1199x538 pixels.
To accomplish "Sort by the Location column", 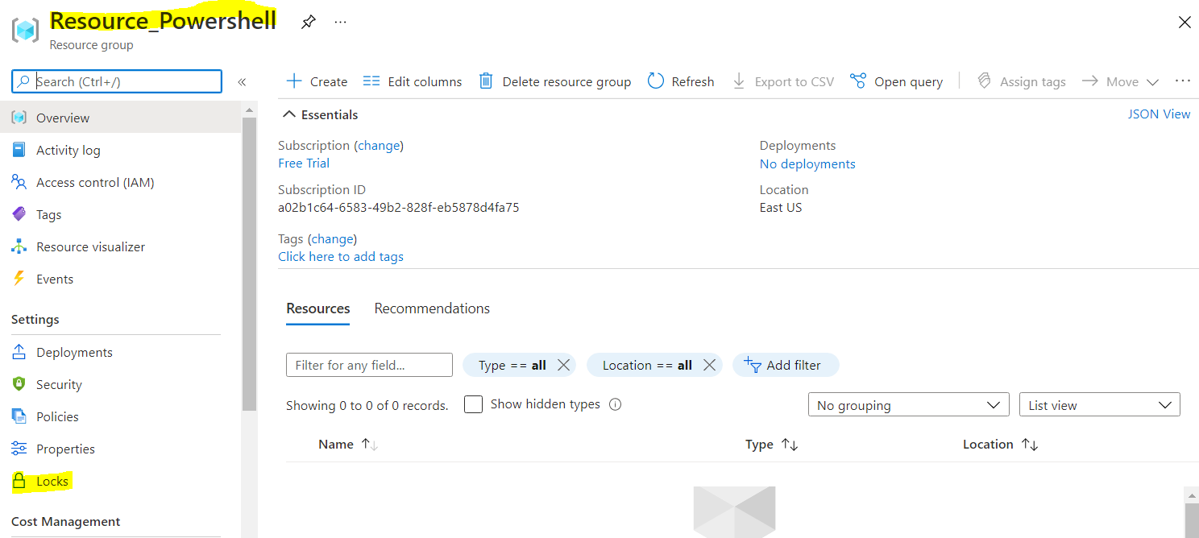I will [x=1000, y=445].
